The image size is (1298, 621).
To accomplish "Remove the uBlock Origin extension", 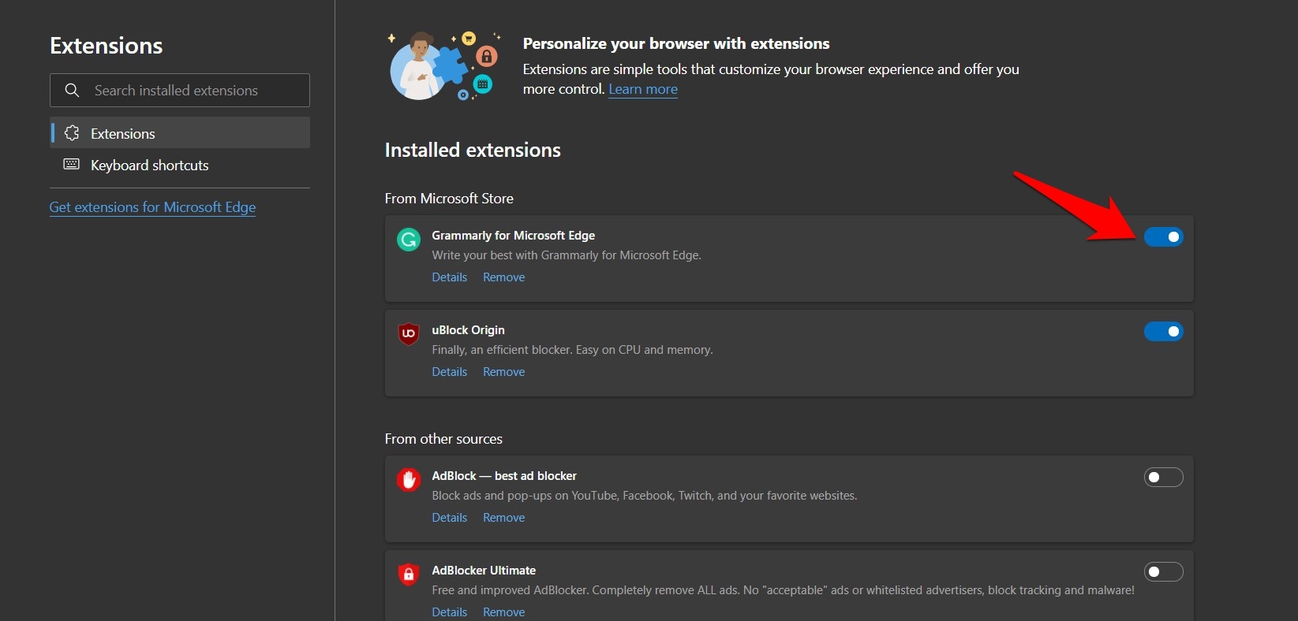I will click(x=503, y=372).
